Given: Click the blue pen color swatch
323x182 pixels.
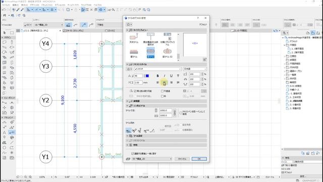Looking at the screenshot, I should (x=147, y=76).
